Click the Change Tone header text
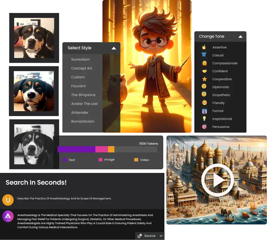The height and width of the screenshot is (240, 267). [211, 36]
